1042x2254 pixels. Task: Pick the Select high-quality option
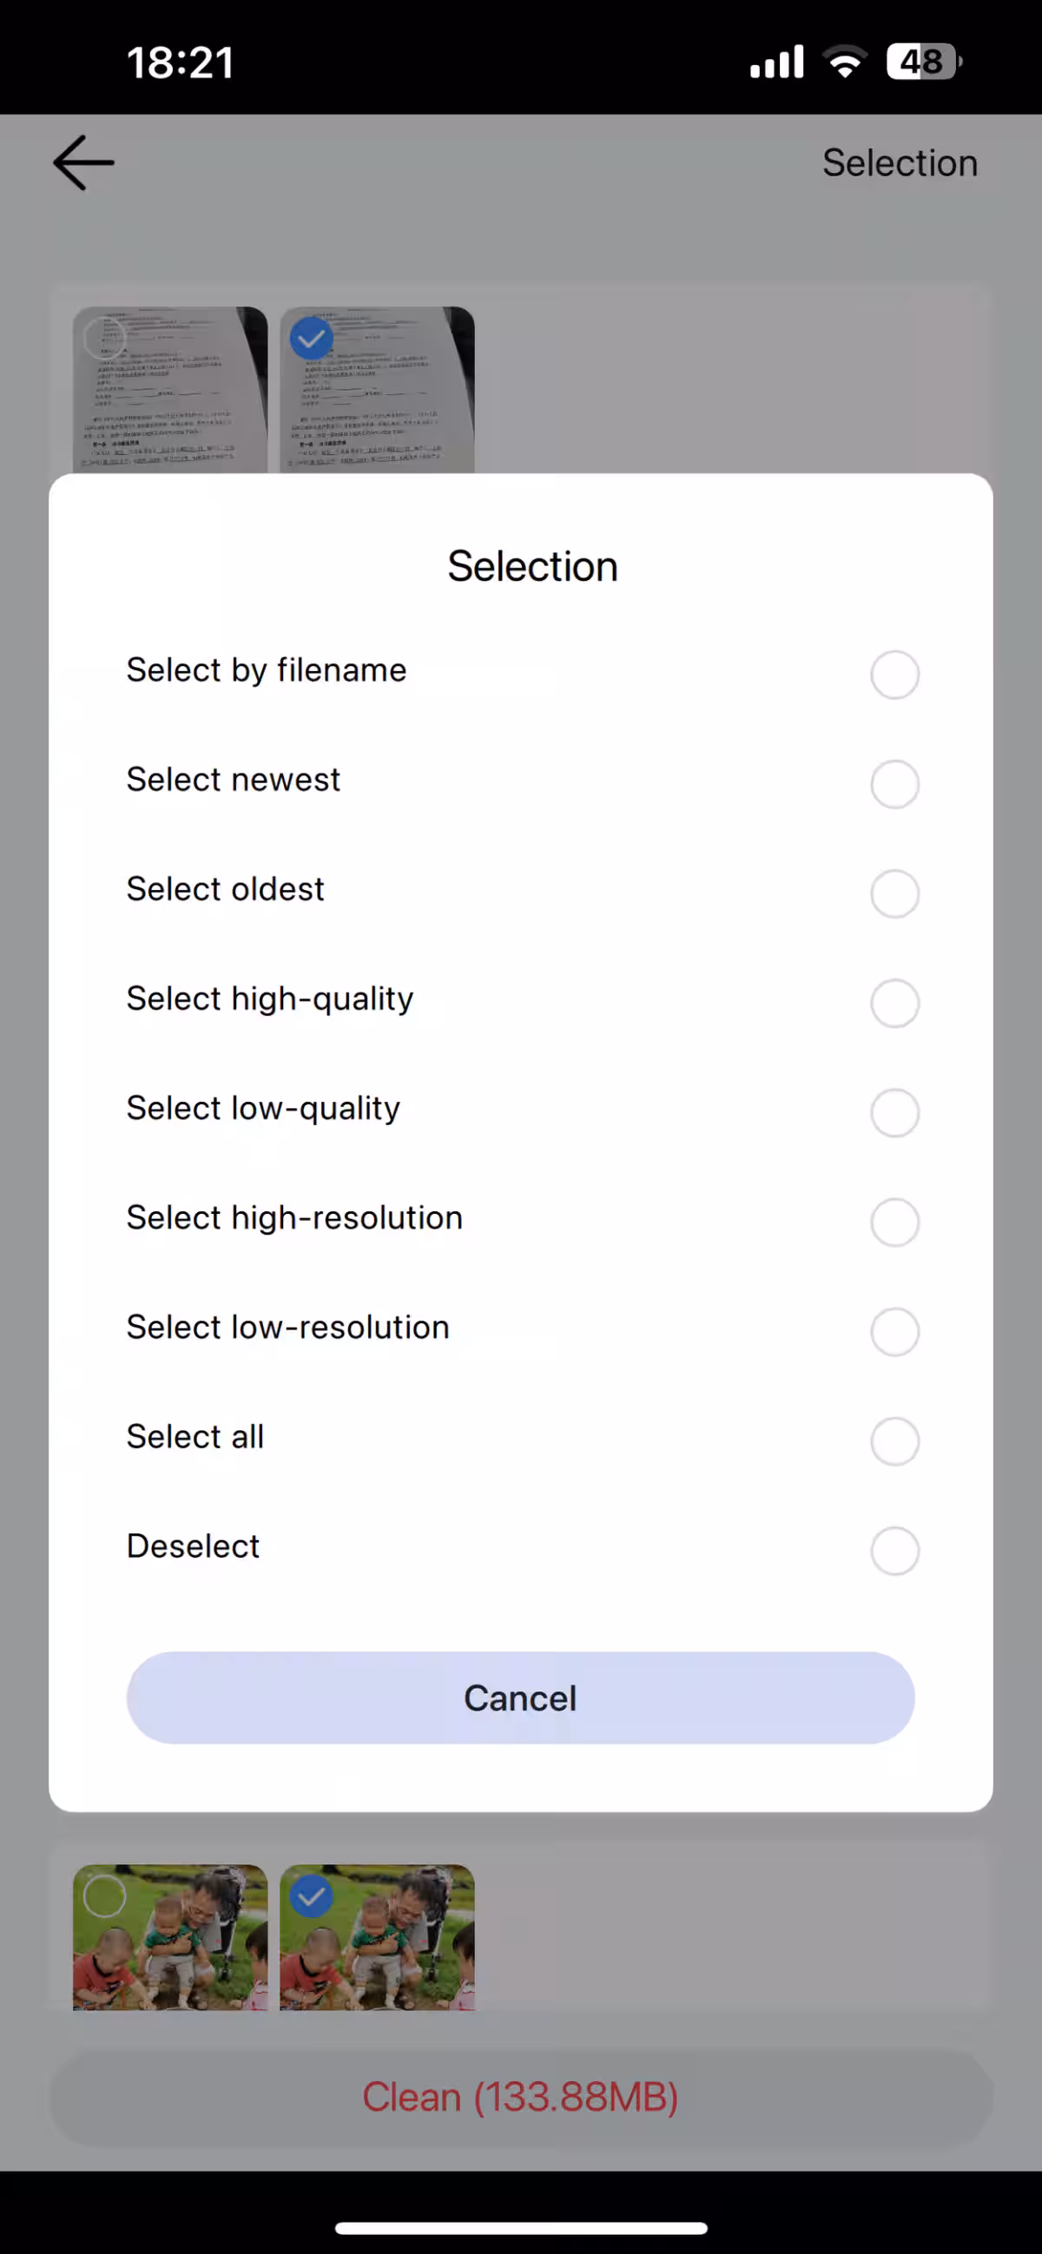pos(894,1003)
